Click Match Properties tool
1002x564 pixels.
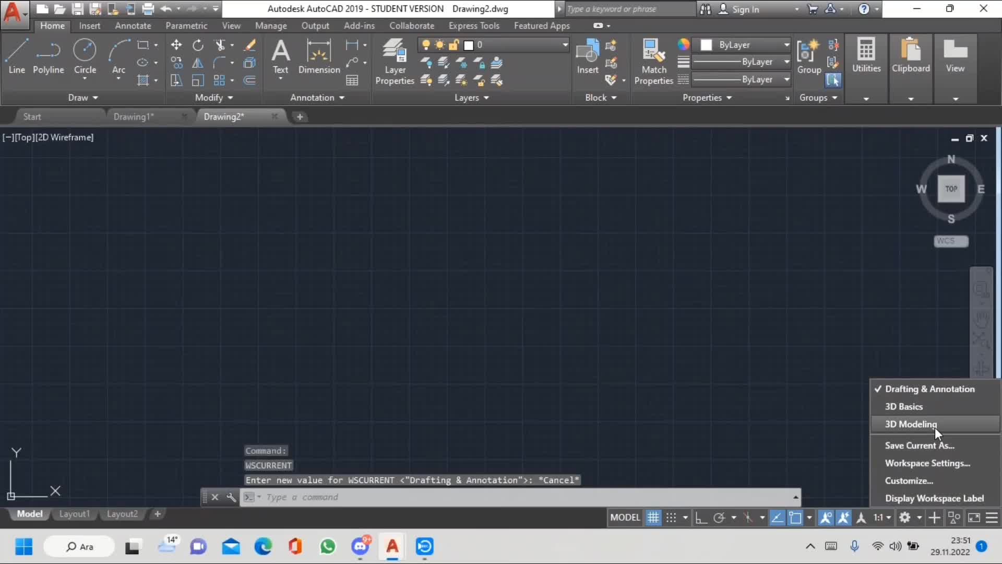[653, 62]
